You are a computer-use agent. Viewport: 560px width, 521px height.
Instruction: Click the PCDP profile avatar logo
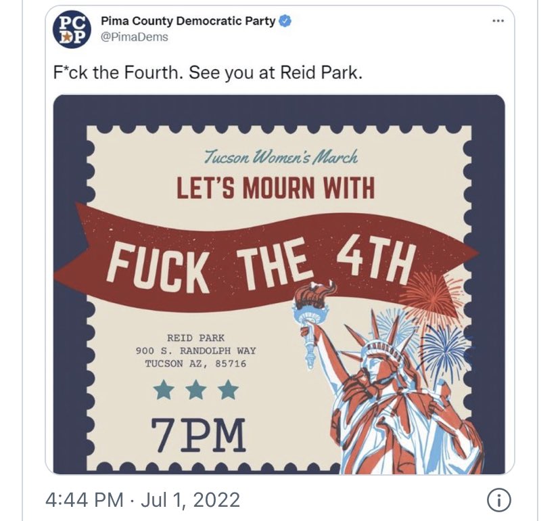[x=72, y=29]
